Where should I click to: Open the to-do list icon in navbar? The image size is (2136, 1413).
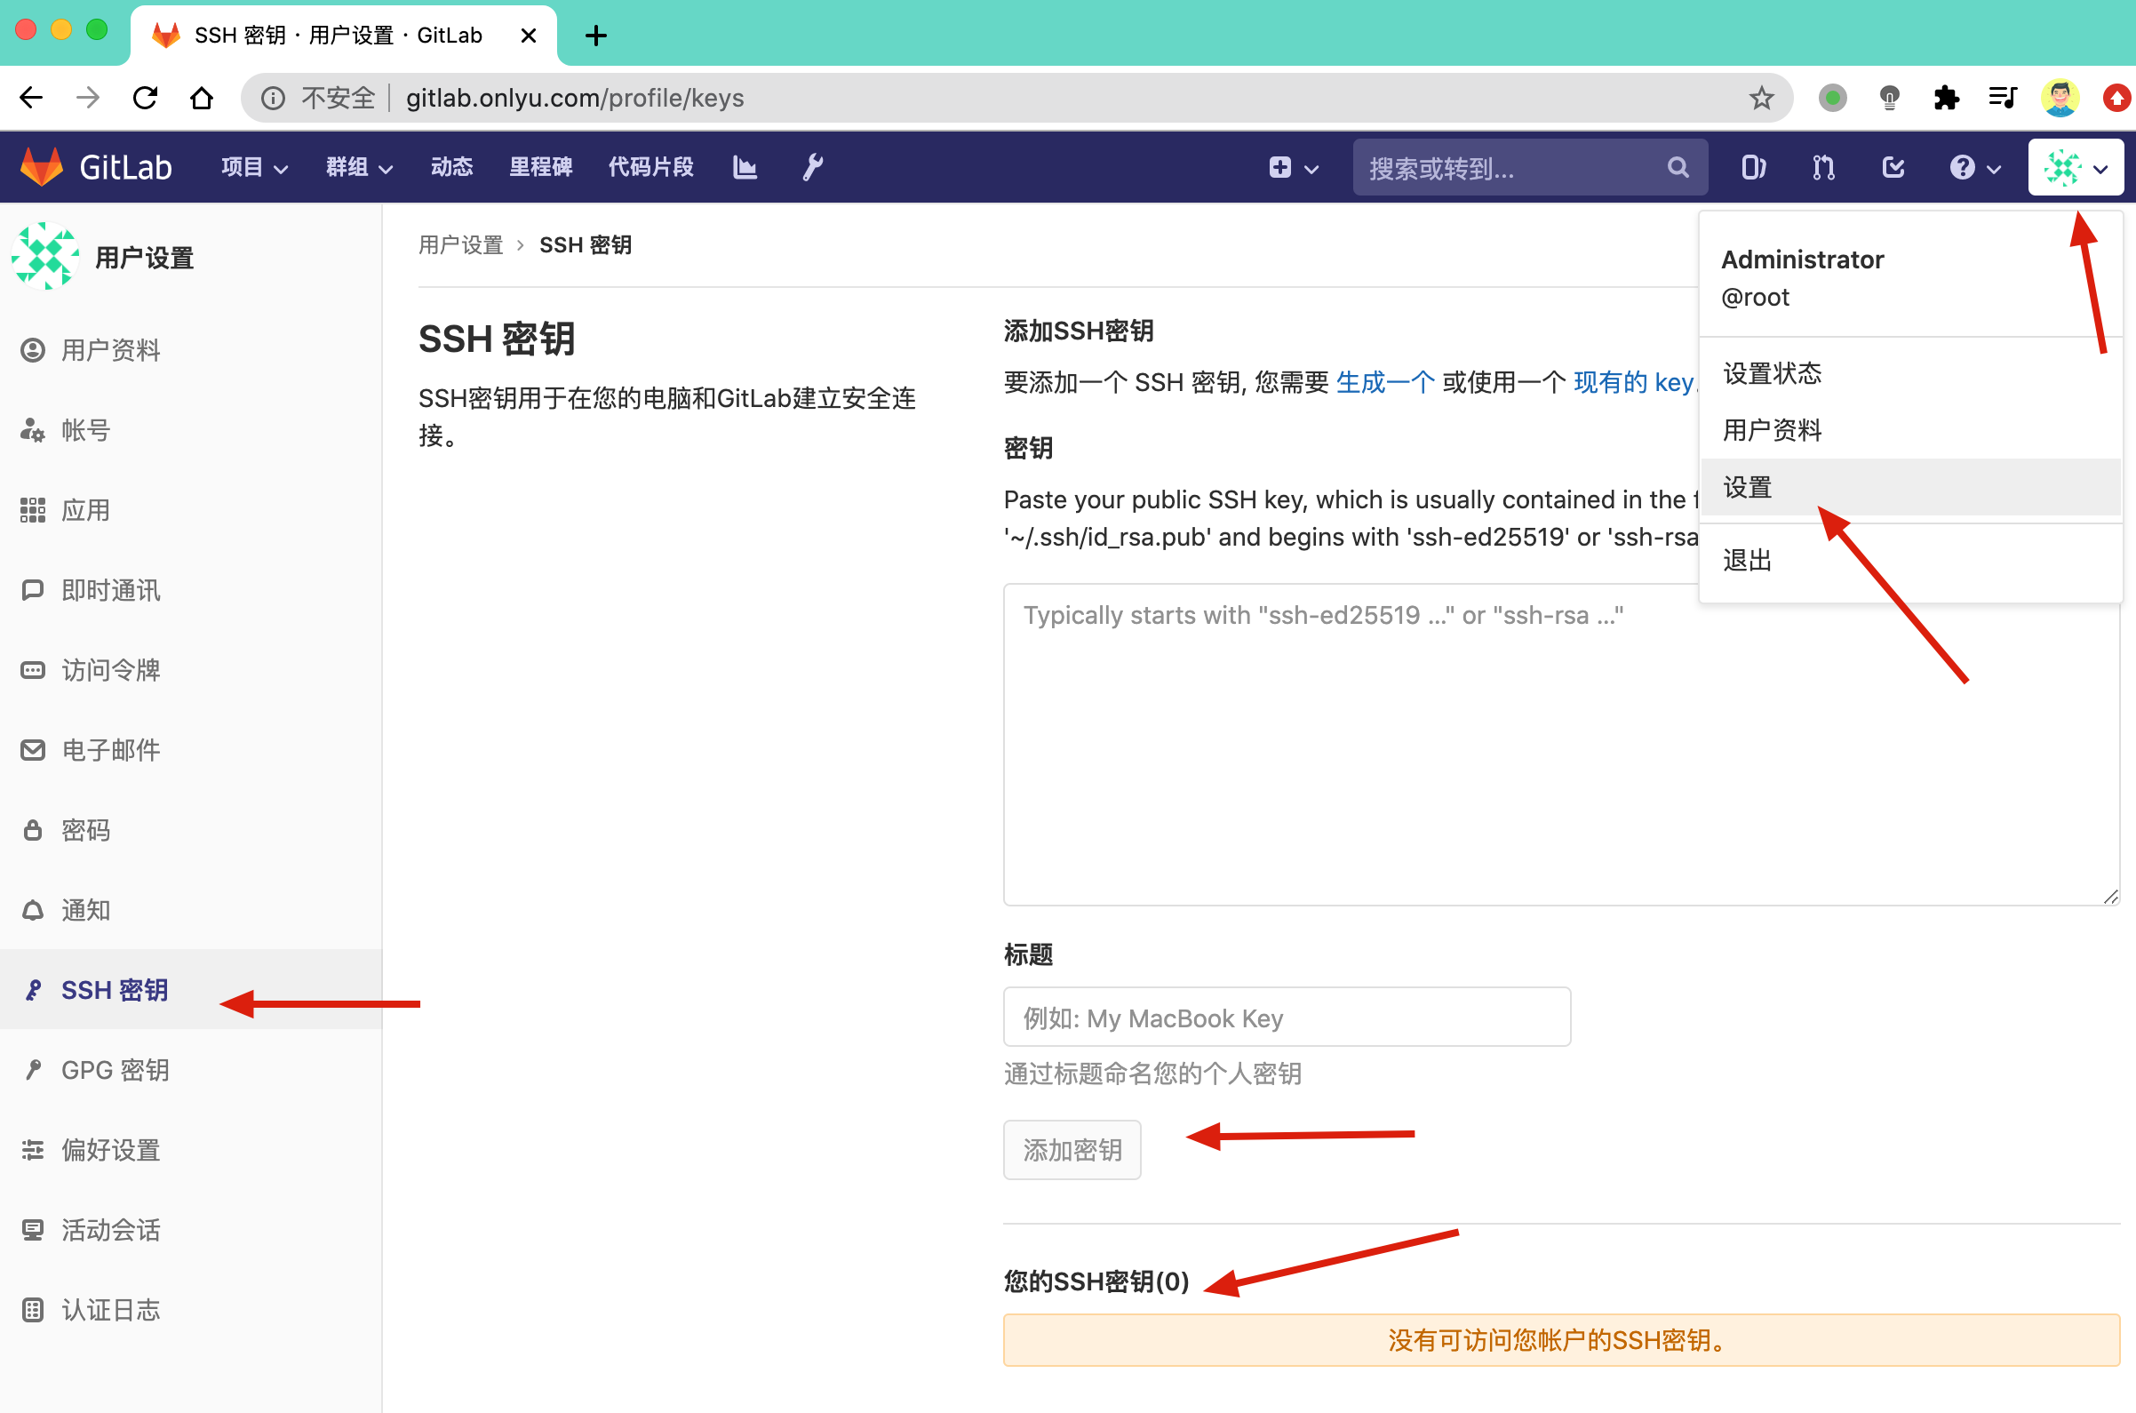1893,168
